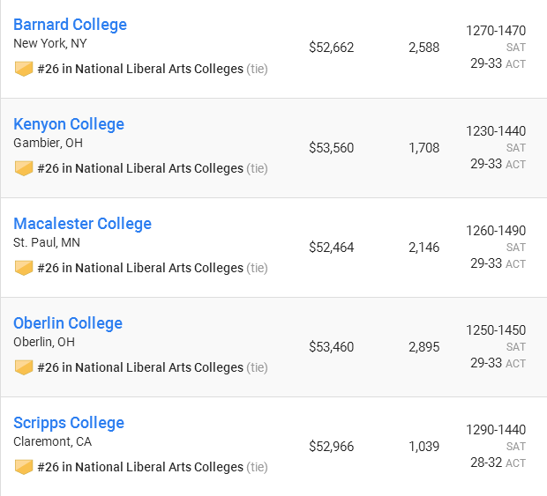This screenshot has height=496, width=547.
Task: Click the 1270-1470 SAT range for Barnard
Action: (x=496, y=31)
